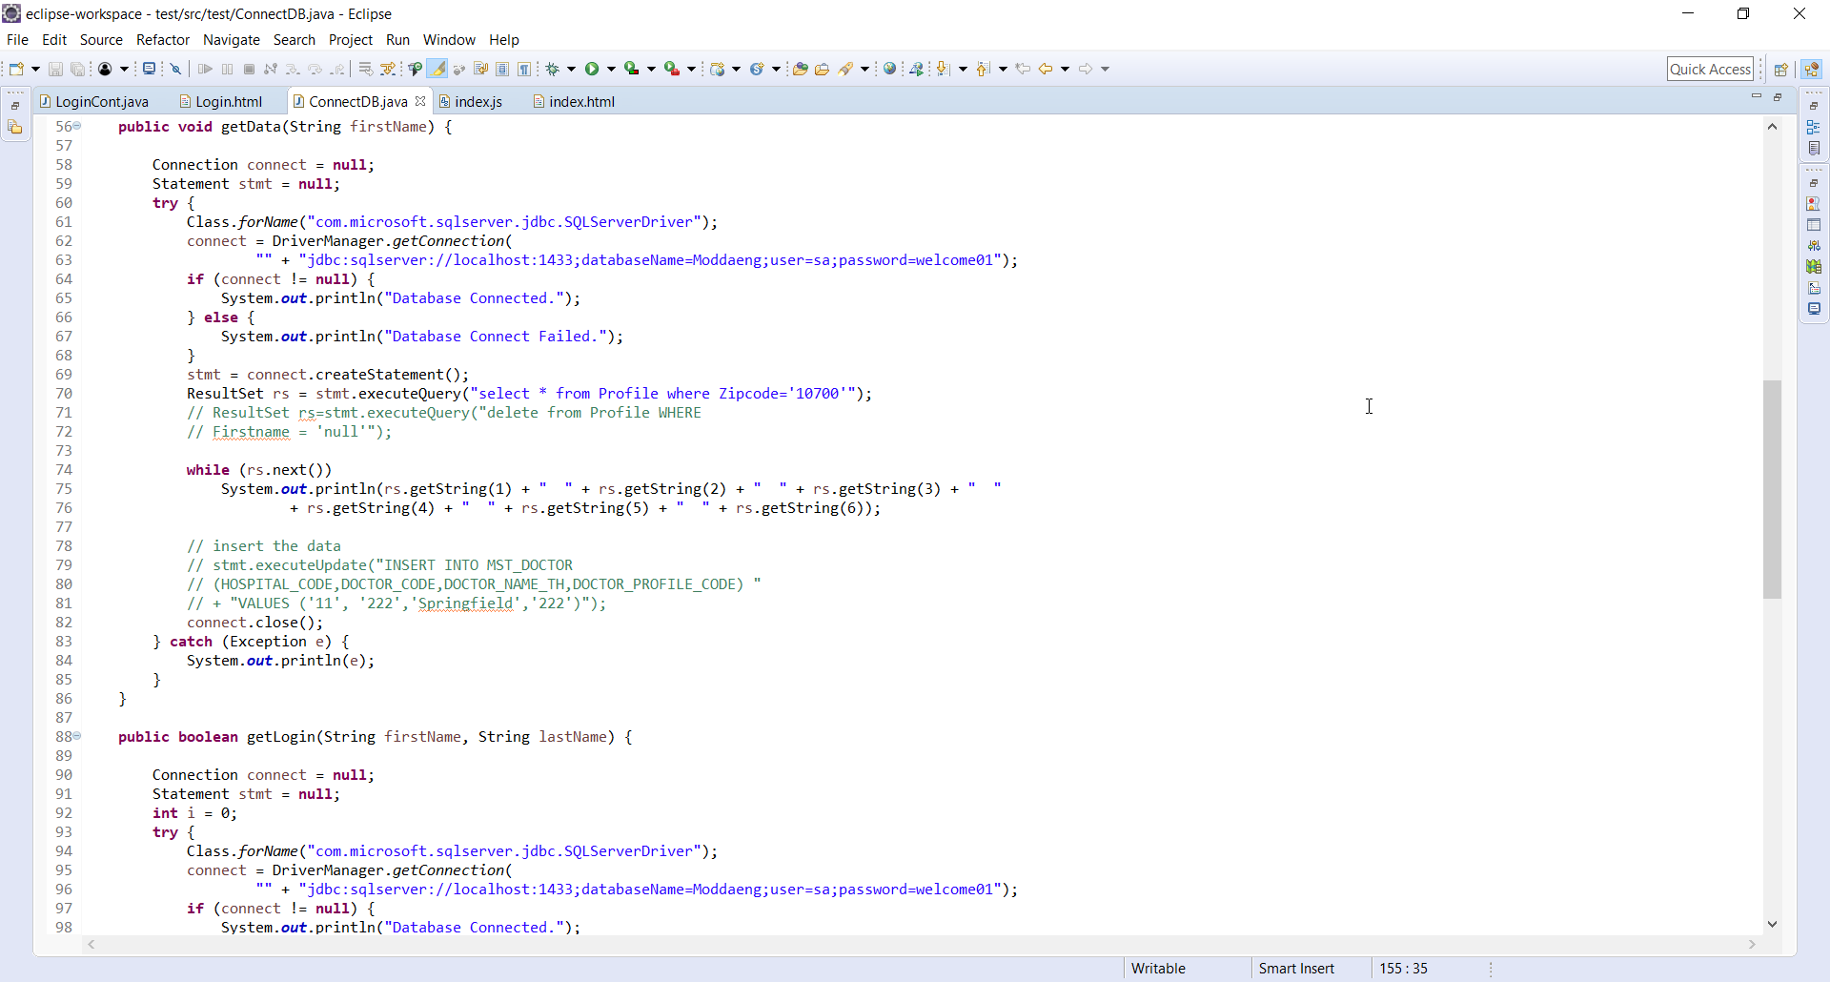Click the Open Perspective icon

[1780, 69]
